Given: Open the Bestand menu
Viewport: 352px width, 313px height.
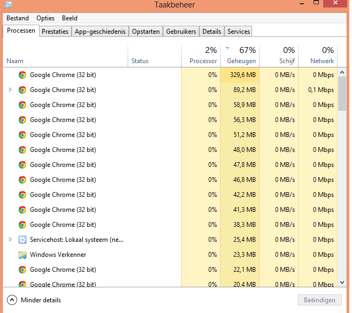Looking at the screenshot, I should coord(18,18).
